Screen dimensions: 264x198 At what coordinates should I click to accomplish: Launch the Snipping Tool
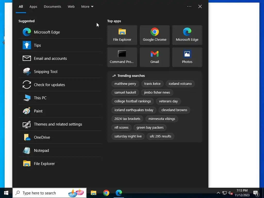[60, 71]
